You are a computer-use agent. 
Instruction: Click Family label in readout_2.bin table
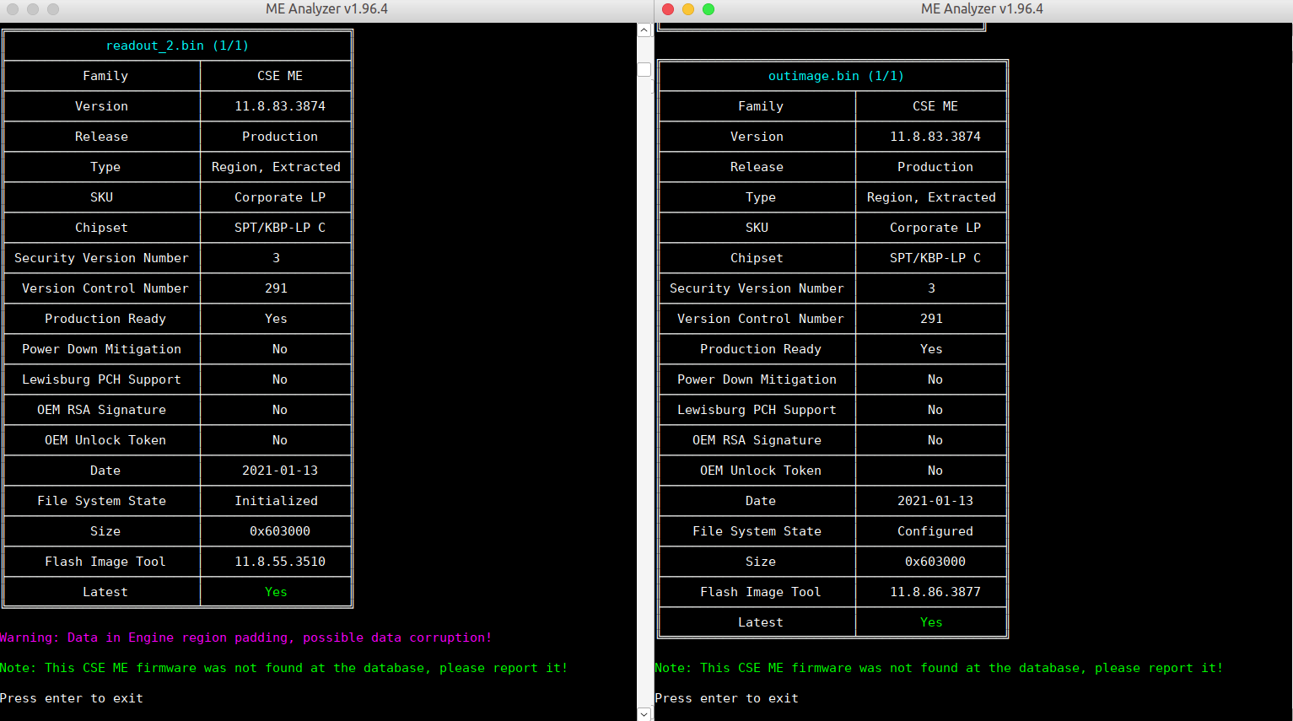pyautogui.click(x=105, y=76)
